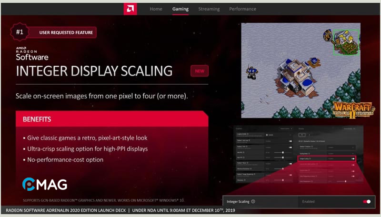Click the Warcraft II logo

point(353,110)
